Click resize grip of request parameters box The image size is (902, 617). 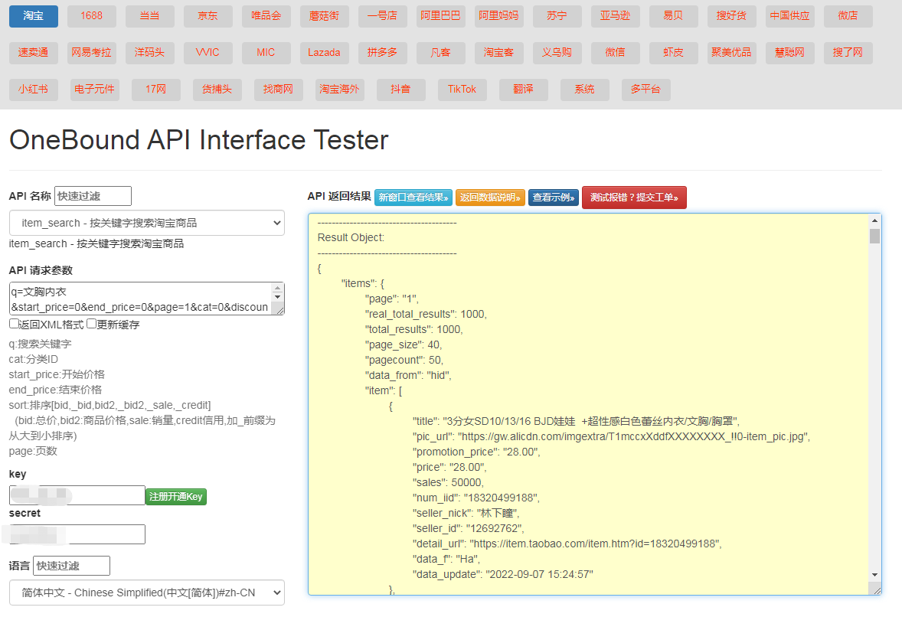click(280, 310)
